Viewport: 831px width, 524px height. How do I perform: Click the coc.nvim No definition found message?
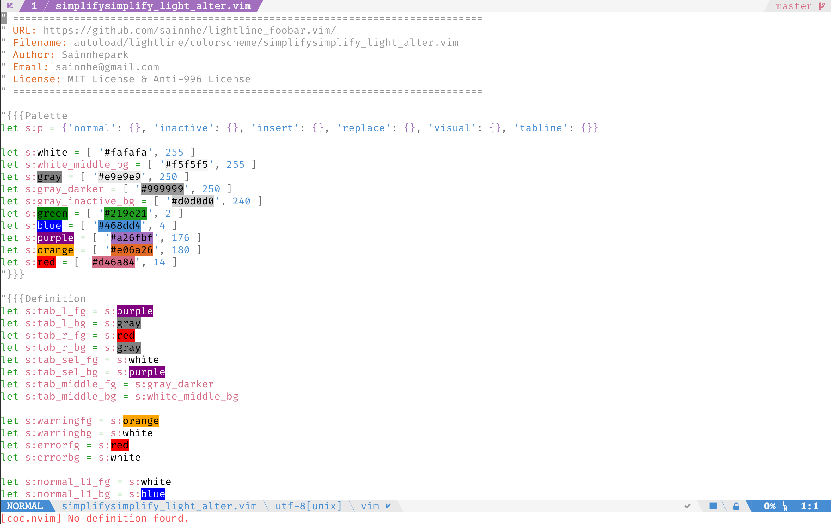coord(95,518)
